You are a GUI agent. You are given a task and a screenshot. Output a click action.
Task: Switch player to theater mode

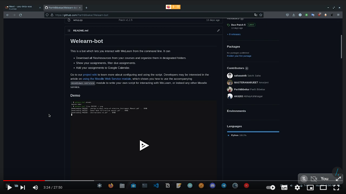tap(323, 187)
